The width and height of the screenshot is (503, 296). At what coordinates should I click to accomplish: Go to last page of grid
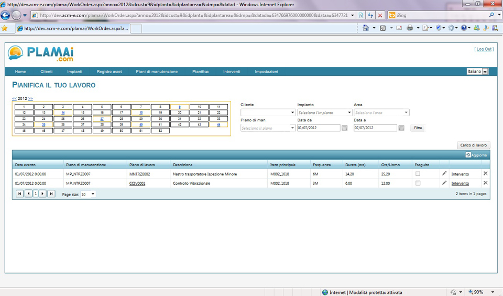coord(51,194)
